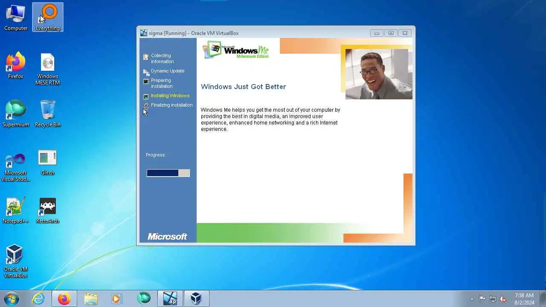Close the sigma VirtualBox window

pos(405,33)
